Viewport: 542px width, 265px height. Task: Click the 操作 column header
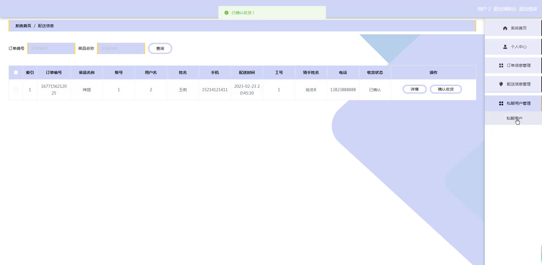(x=433, y=72)
